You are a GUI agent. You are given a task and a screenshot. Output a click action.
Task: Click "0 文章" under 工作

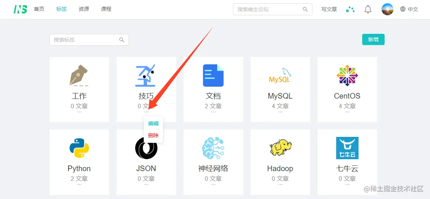pyautogui.click(x=79, y=106)
